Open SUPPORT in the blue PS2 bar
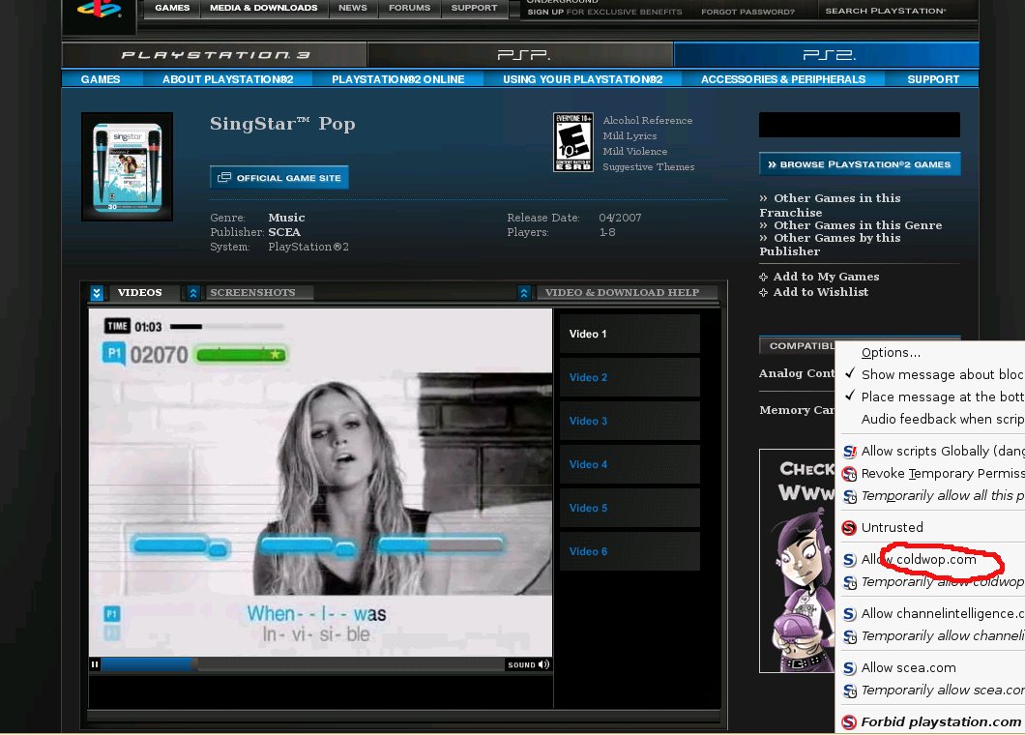The height and width of the screenshot is (735, 1025). (x=933, y=79)
